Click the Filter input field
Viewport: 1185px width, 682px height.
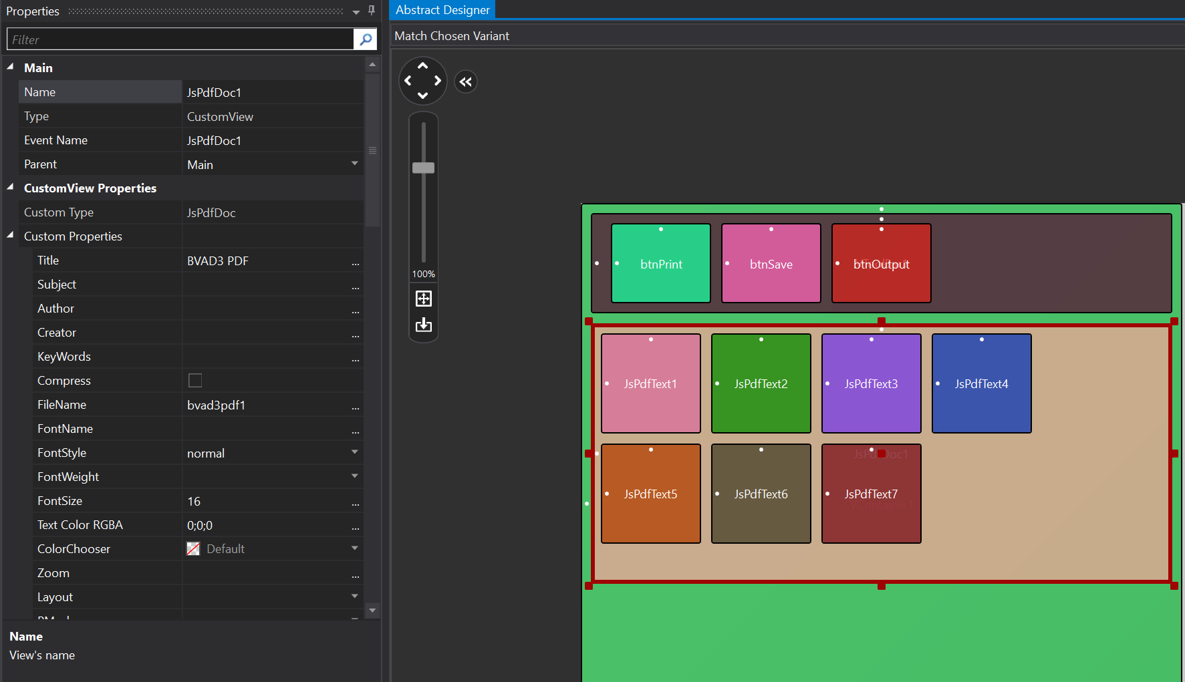click(180, 39)
